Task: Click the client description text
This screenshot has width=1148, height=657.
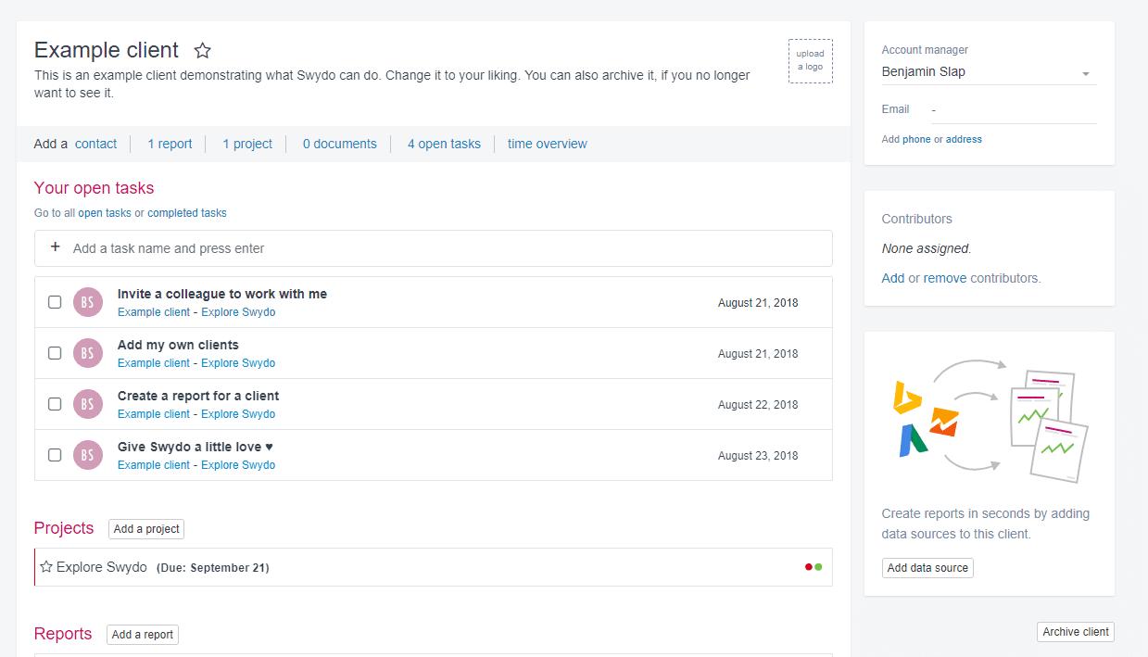Action: (392, 84)
